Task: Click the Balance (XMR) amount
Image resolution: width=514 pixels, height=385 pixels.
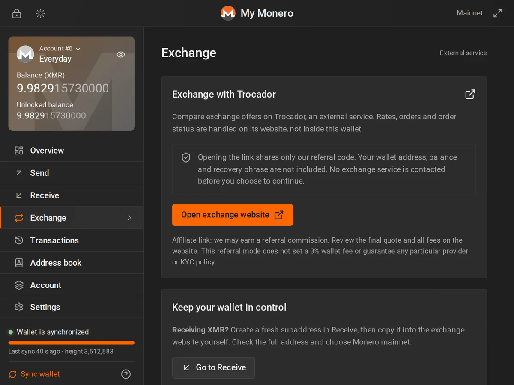Action: click(63, 88)
